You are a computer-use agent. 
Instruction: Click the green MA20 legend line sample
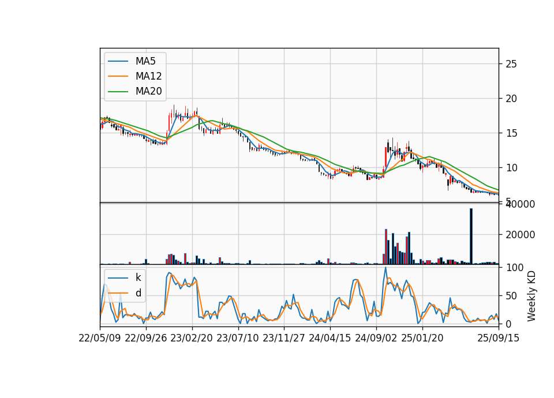[118, 92]
